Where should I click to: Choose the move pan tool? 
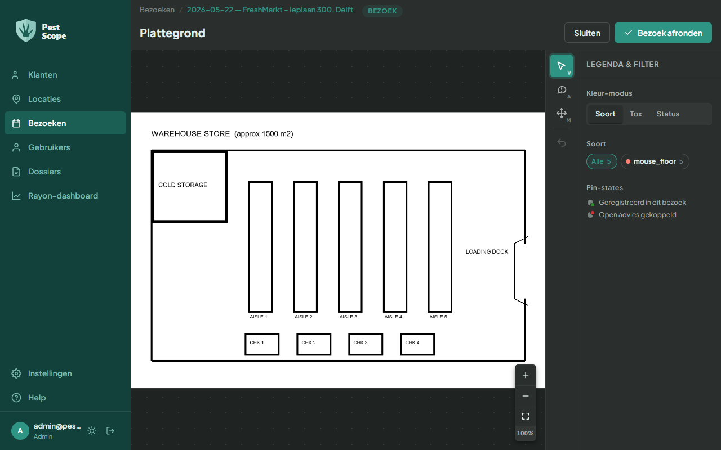[562, 114]
